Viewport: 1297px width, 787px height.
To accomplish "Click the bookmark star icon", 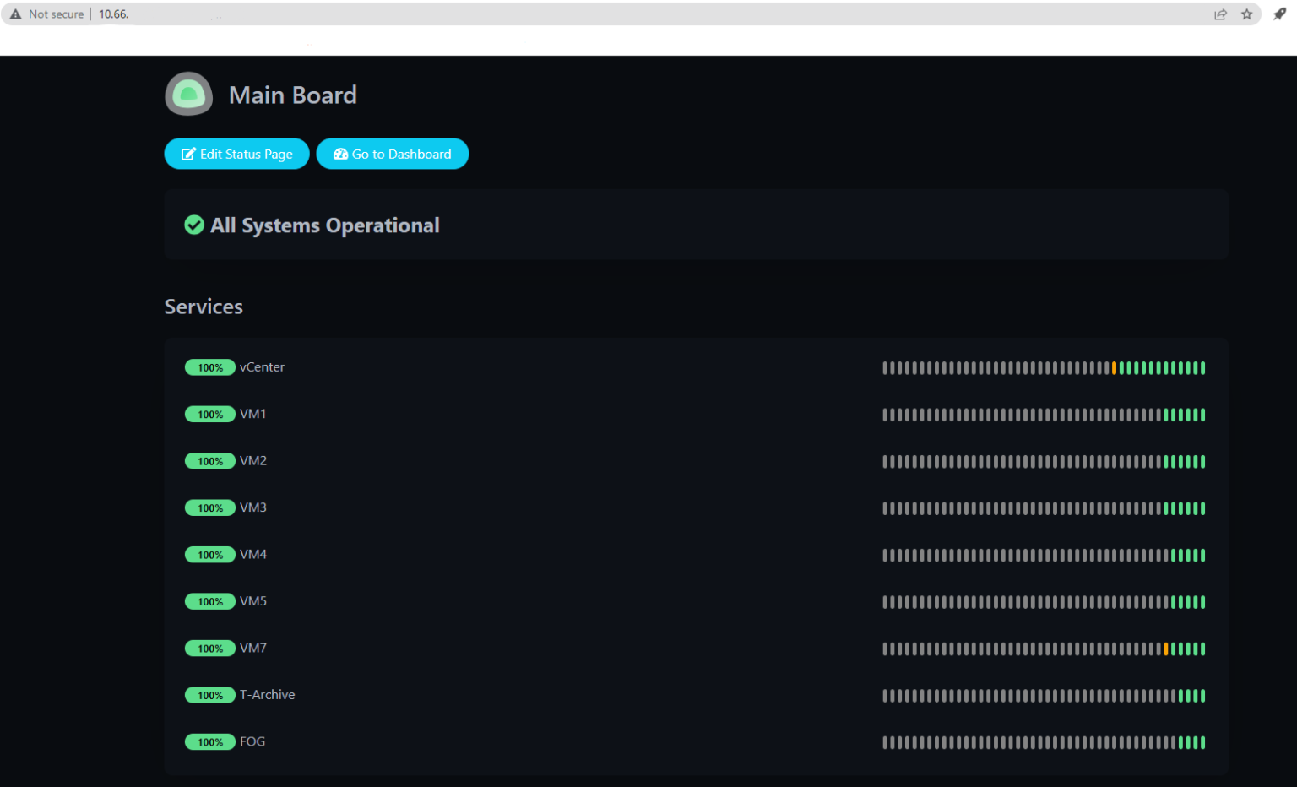I will pos(1247,14).
